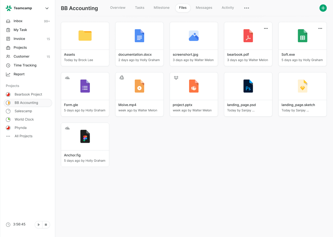Click the Google Drive badge on Moive.mp4 card
This screenshot has height=237, width=333.
click(x=122, y=77)
